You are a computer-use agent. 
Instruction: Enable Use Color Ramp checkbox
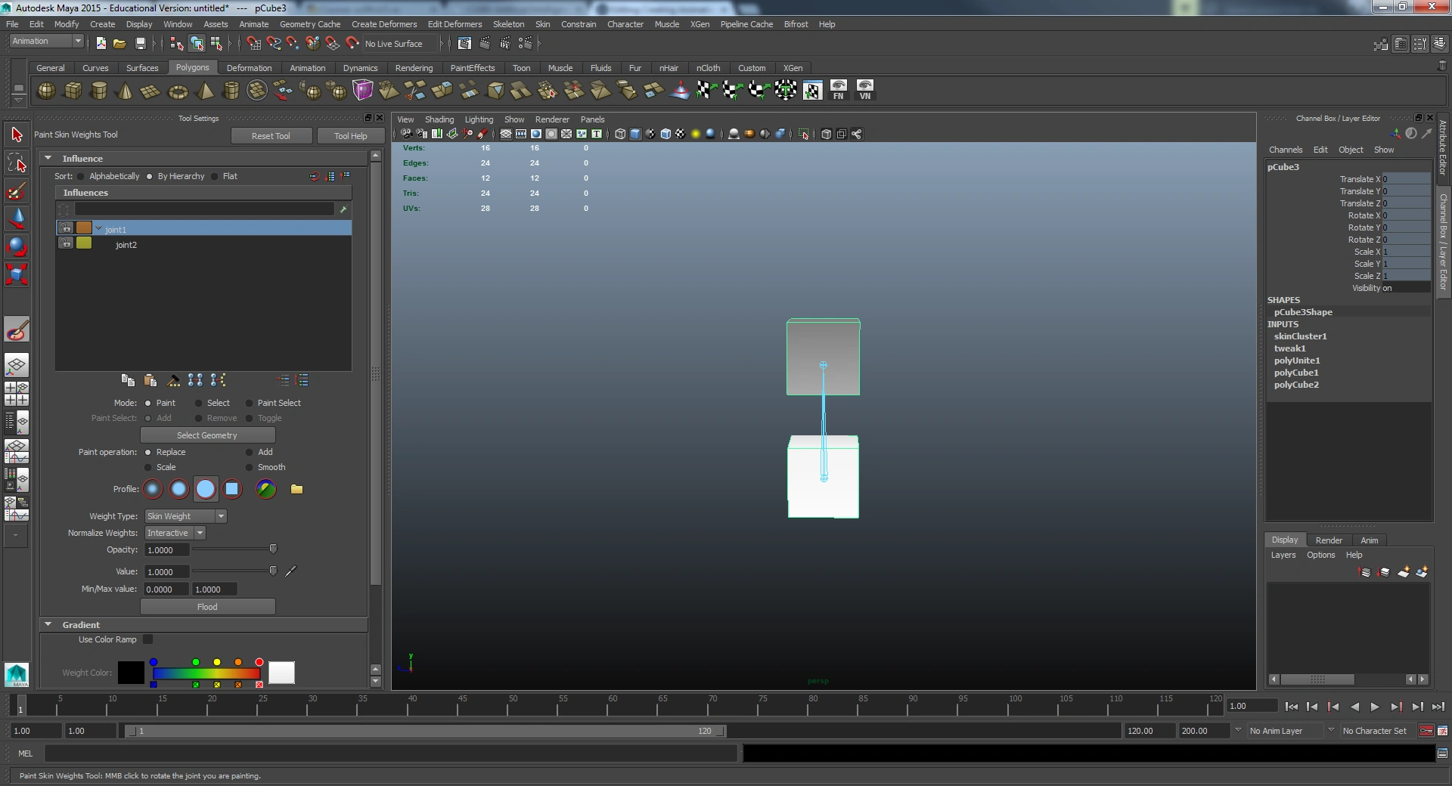[148, 639]
